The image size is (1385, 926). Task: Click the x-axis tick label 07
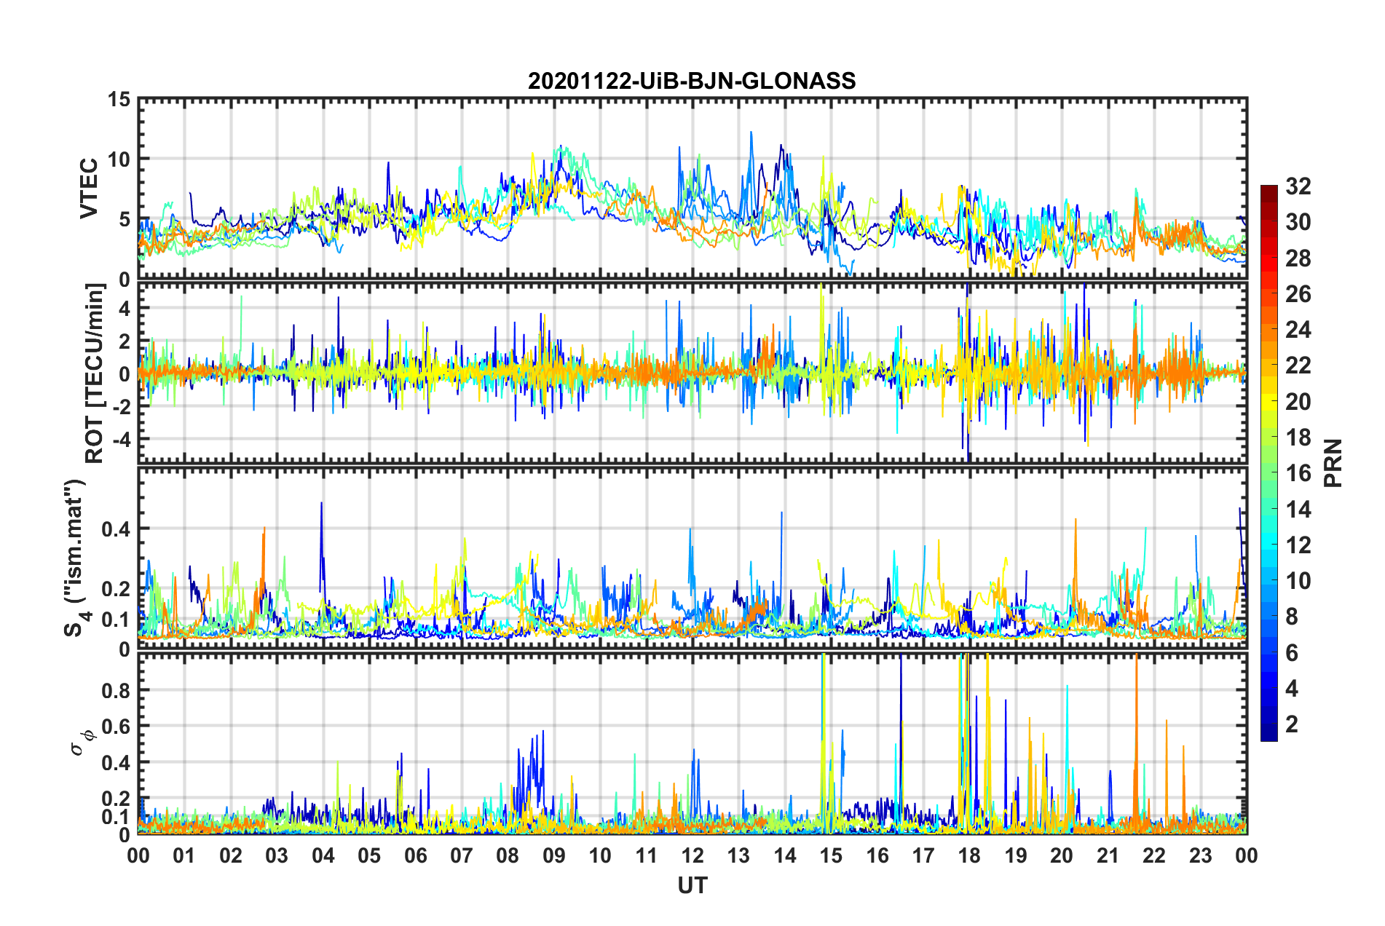coord(462,855)
